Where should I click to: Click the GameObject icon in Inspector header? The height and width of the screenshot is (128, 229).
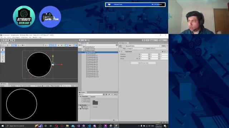[x=120, y=46]
